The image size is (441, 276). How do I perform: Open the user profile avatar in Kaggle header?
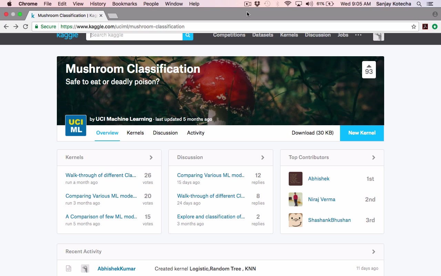(x=379, y=37)
